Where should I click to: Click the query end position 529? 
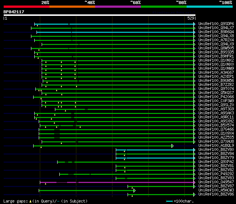tap(191, 18)
